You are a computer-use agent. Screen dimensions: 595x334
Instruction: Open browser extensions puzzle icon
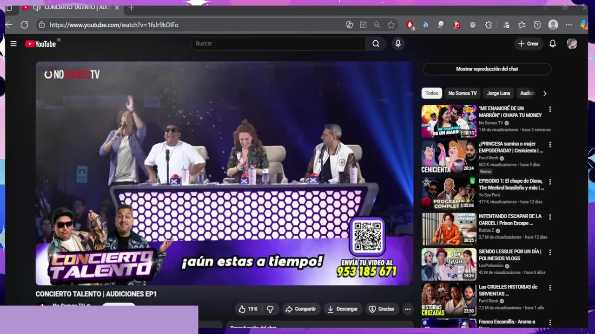pos(488,25)
